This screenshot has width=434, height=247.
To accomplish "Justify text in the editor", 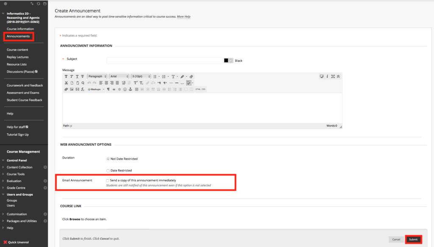I will tap(117, 83).
